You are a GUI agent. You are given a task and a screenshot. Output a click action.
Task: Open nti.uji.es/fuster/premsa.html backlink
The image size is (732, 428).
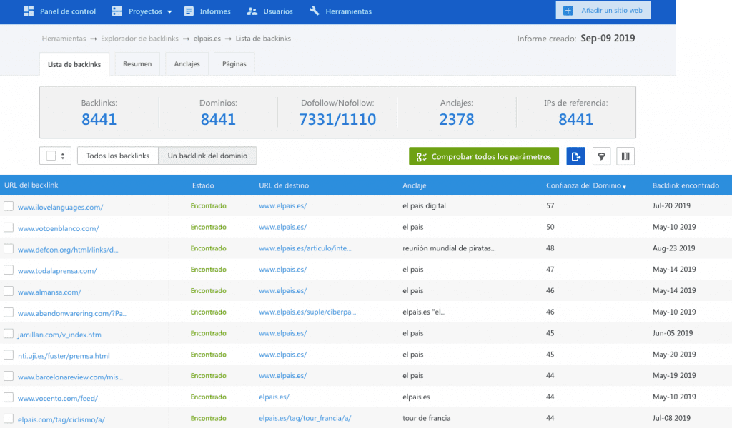(64, 356)
